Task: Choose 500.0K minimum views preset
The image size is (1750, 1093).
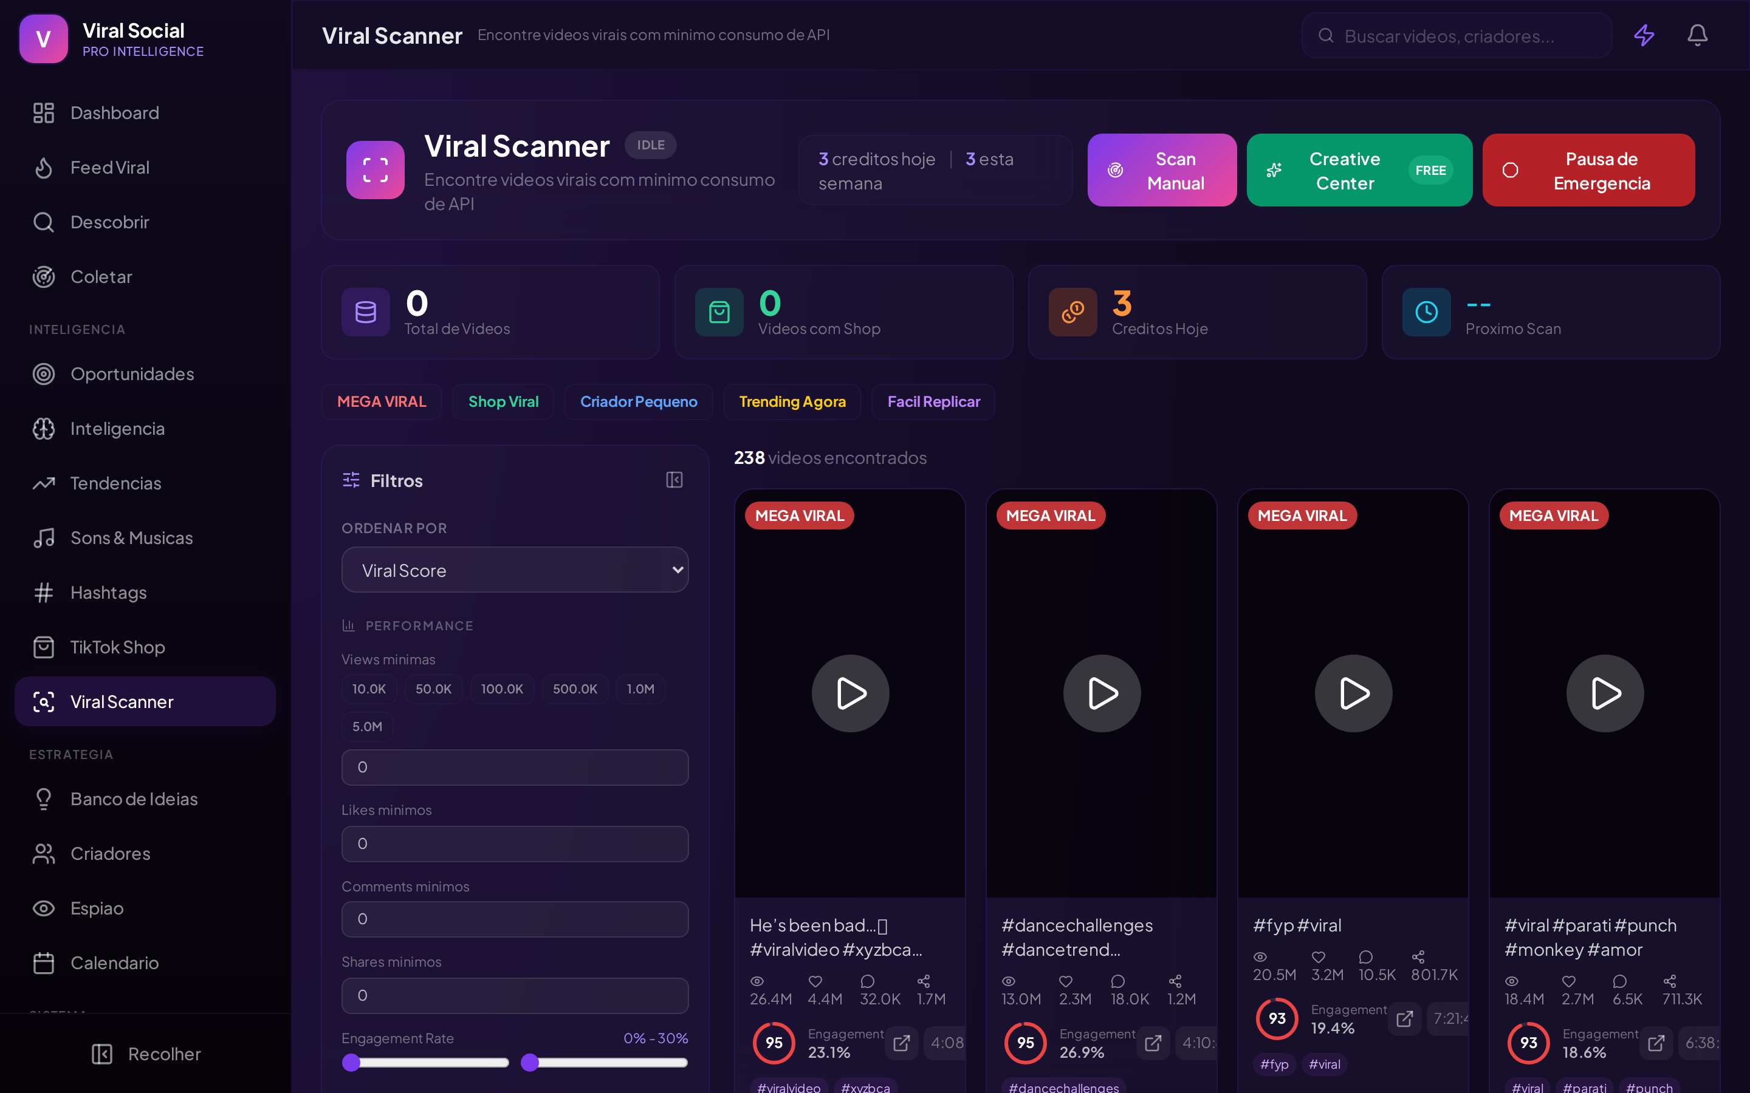Action: (575, 689)
